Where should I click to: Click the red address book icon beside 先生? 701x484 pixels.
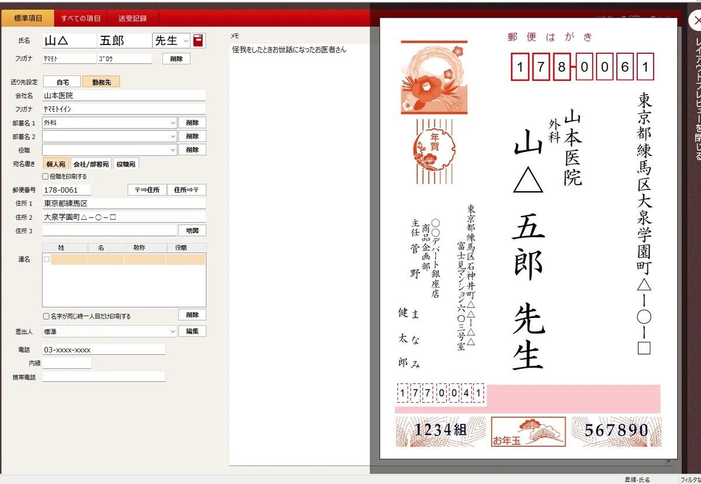tap(199, 40)
